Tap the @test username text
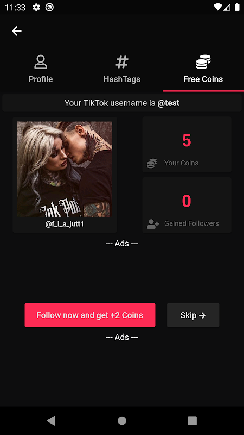The height and width of the screenshot is (435, 244). pos(169,103)
